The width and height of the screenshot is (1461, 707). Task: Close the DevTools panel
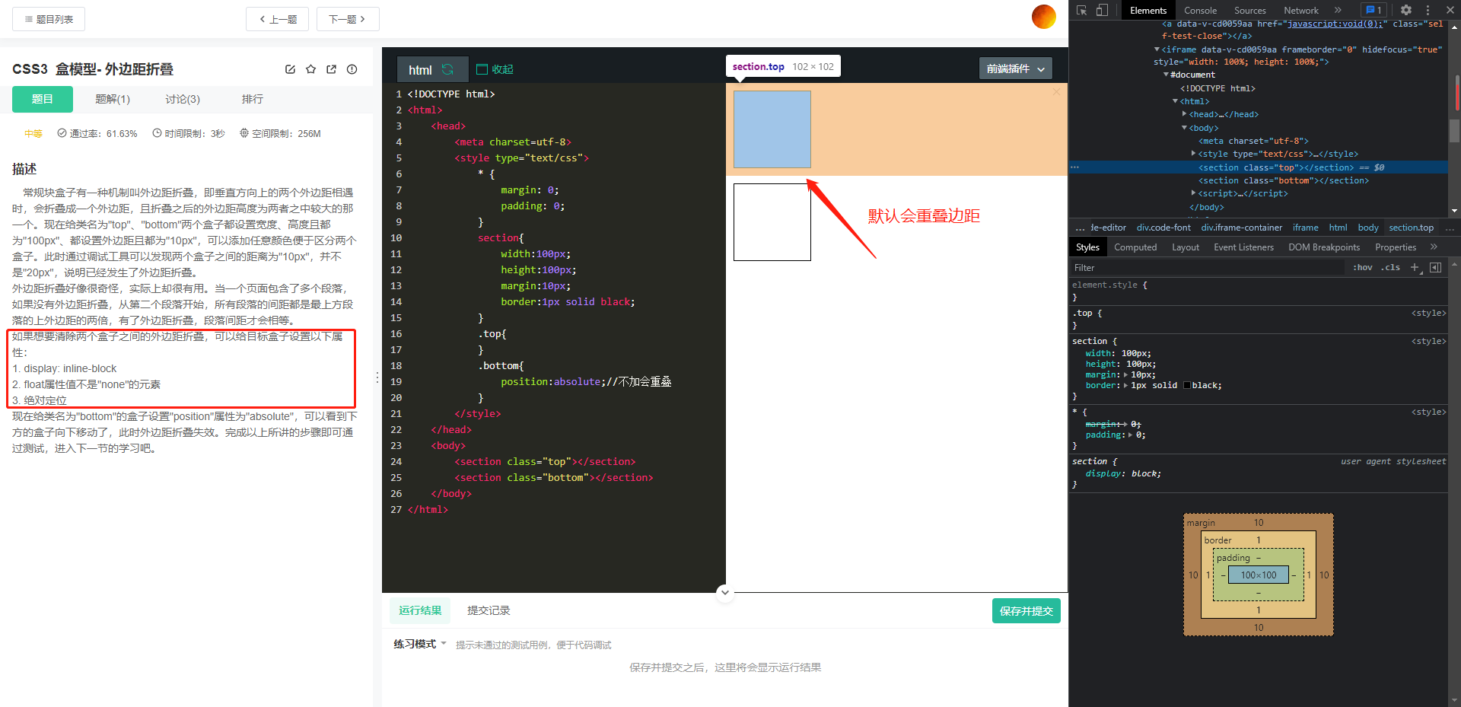1450,10
